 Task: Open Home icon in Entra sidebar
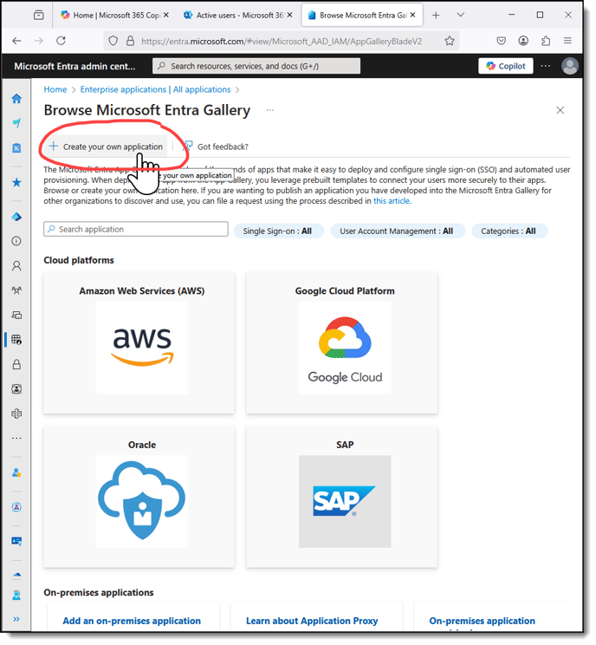point(16,99)
